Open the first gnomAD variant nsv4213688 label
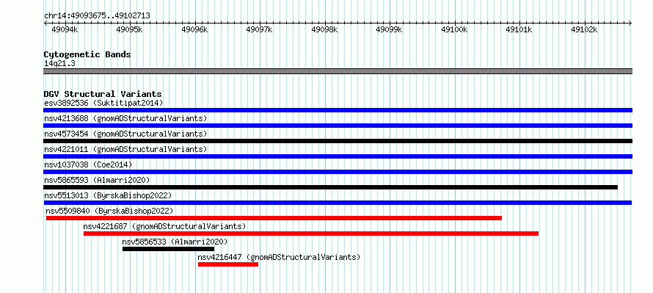This screenshot has height=293, width=653. [125, 118]
